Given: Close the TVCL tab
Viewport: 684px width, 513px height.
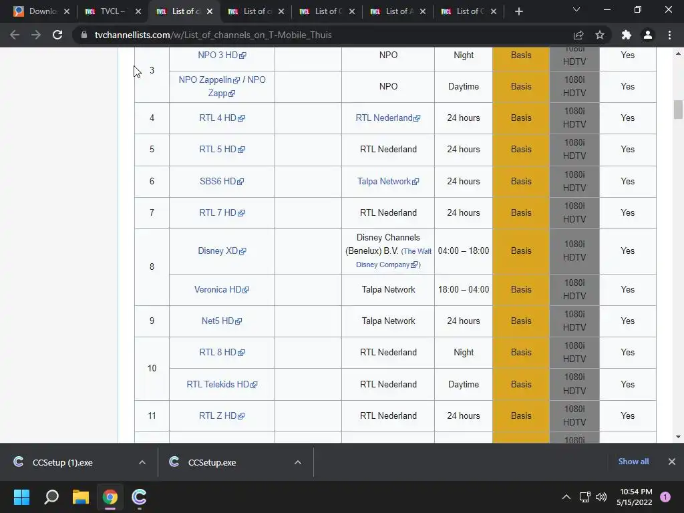Looking at the screenshot, I should [138, 11].
